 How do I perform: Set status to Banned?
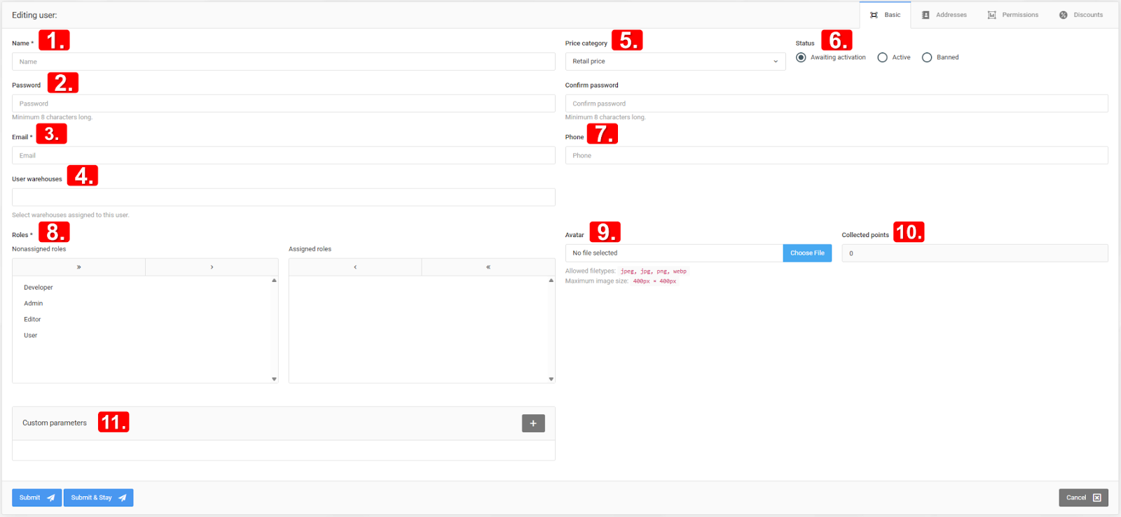(927, 57)
